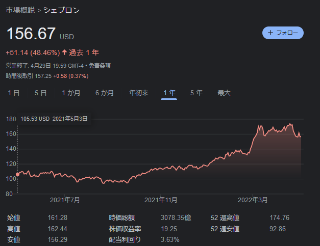Select the 1 か月 range tab
The height and width of the screenshot is (246, 320).
click(71, 93)
